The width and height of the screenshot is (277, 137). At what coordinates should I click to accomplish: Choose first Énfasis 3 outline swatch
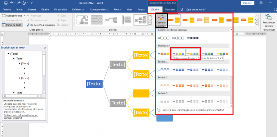click(x=163, y=101)
